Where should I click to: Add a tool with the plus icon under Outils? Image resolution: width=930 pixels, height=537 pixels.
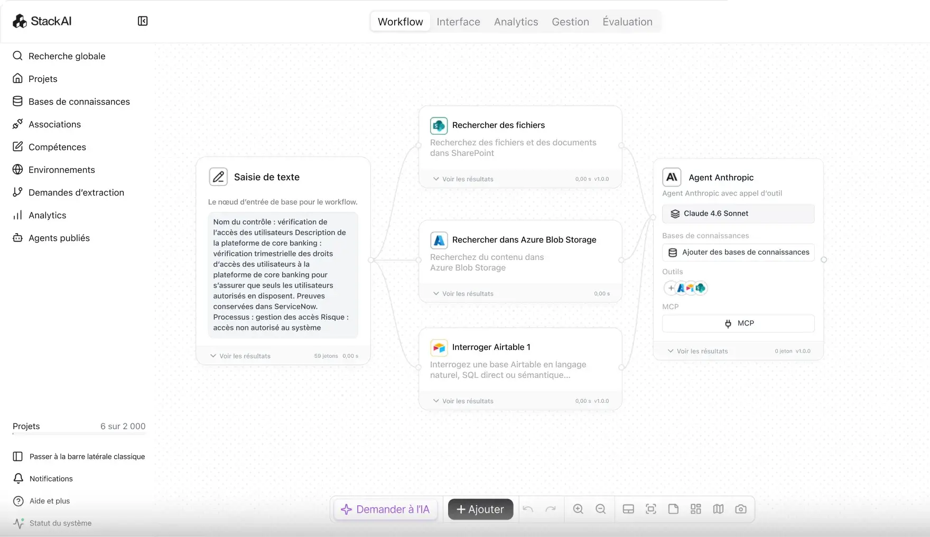tap(671, 288)
